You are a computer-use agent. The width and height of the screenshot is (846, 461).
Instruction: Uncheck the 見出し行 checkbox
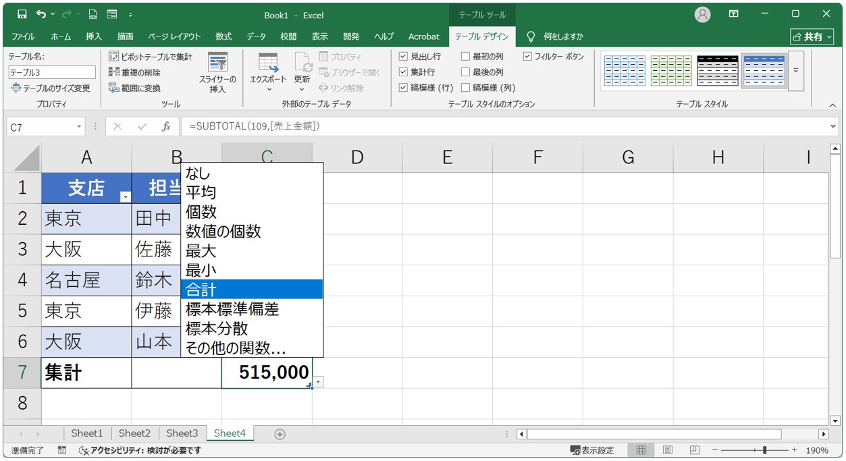pyautogui.click(x=403, y=57)
